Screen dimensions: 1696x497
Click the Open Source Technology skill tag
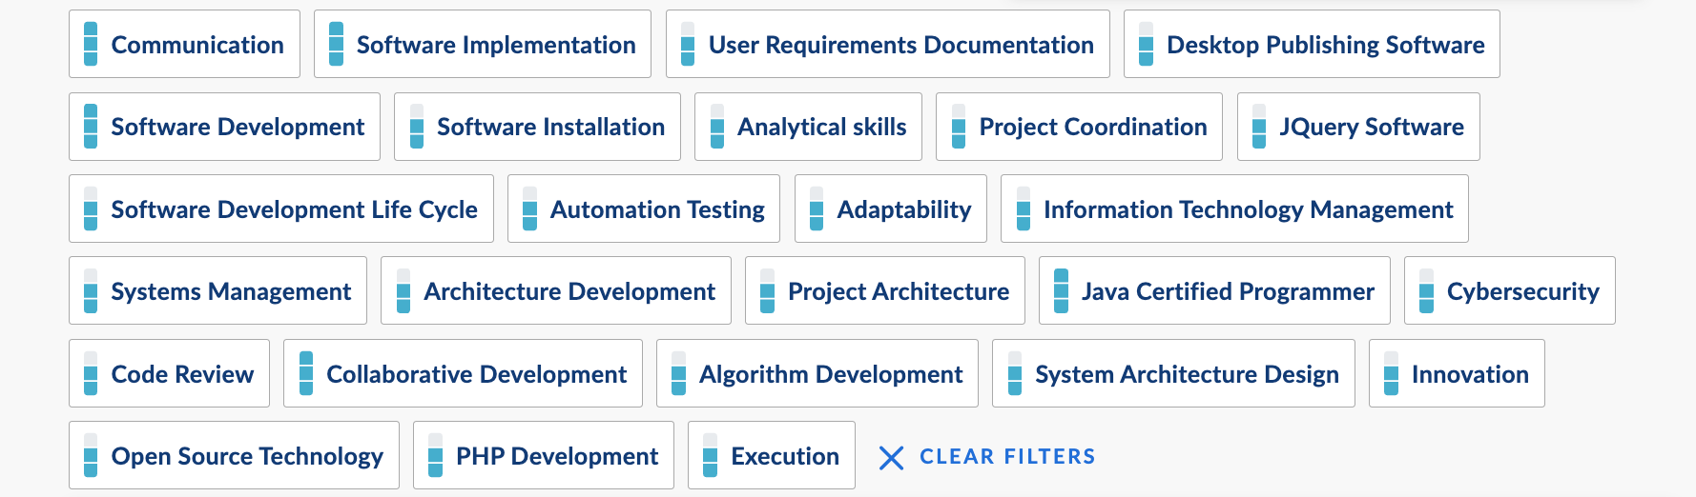pos(246,456)
